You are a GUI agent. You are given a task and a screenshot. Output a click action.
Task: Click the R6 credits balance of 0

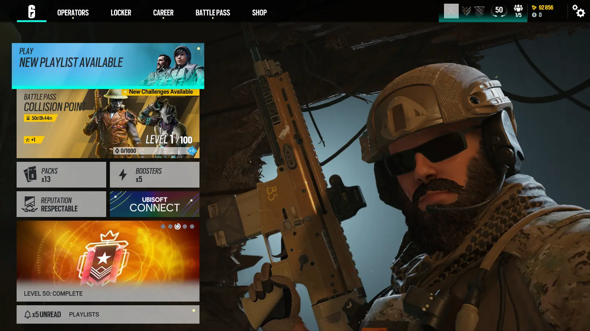point(540,15)
